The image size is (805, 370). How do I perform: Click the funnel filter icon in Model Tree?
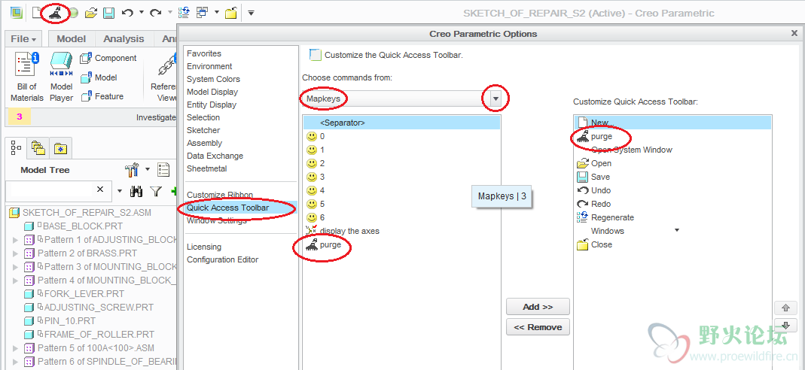(156, 191)
